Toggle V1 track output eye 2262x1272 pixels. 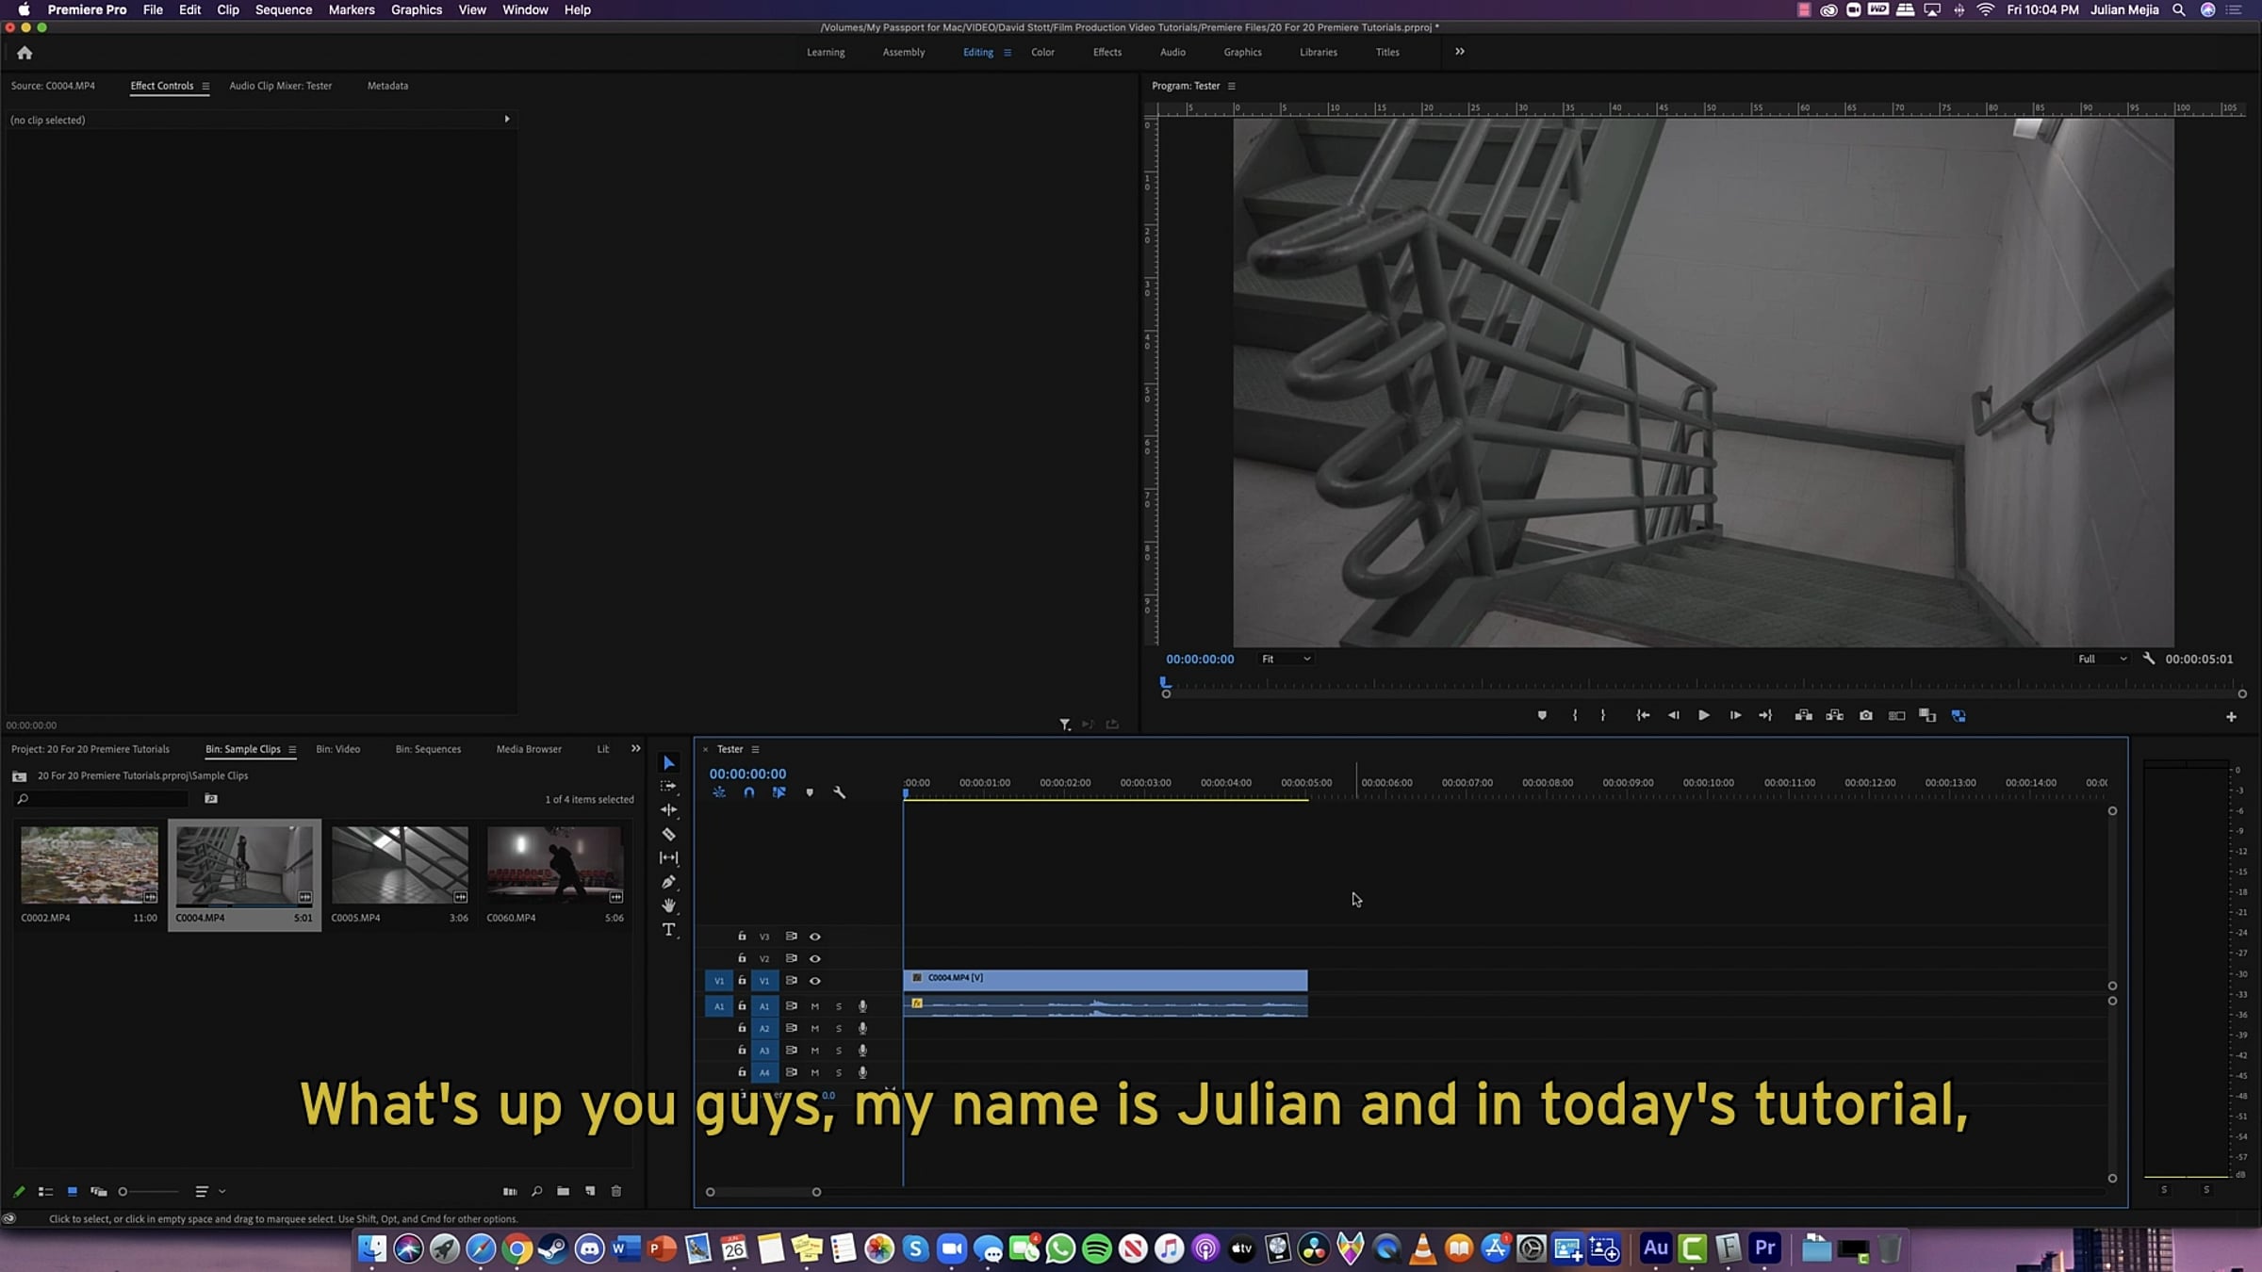click(x=815, y=981)
